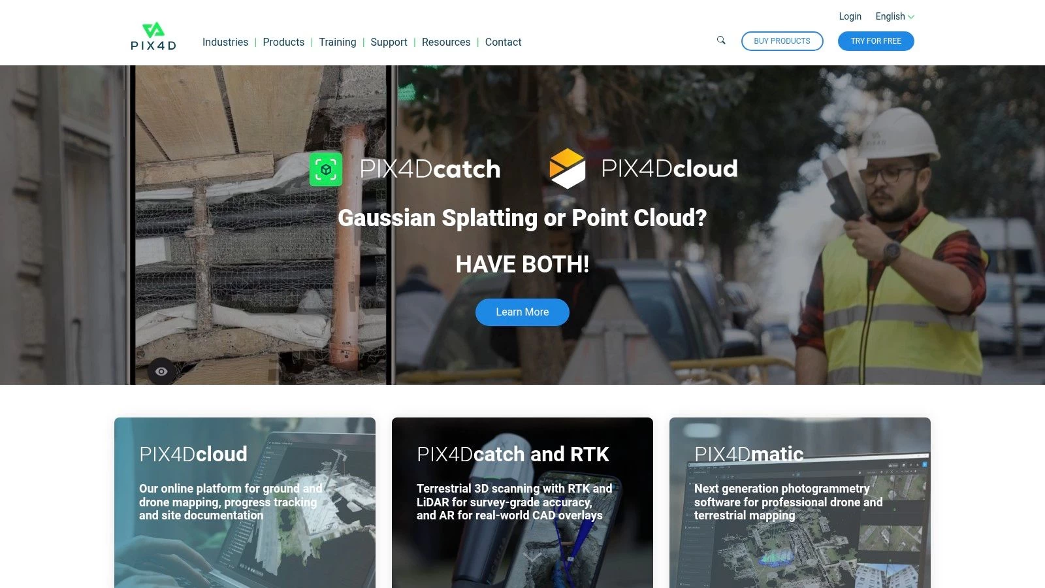This screenshot has height=588, width=1045.
Task: Click the PIX4Dcatch hero title text
Action: 430,169
